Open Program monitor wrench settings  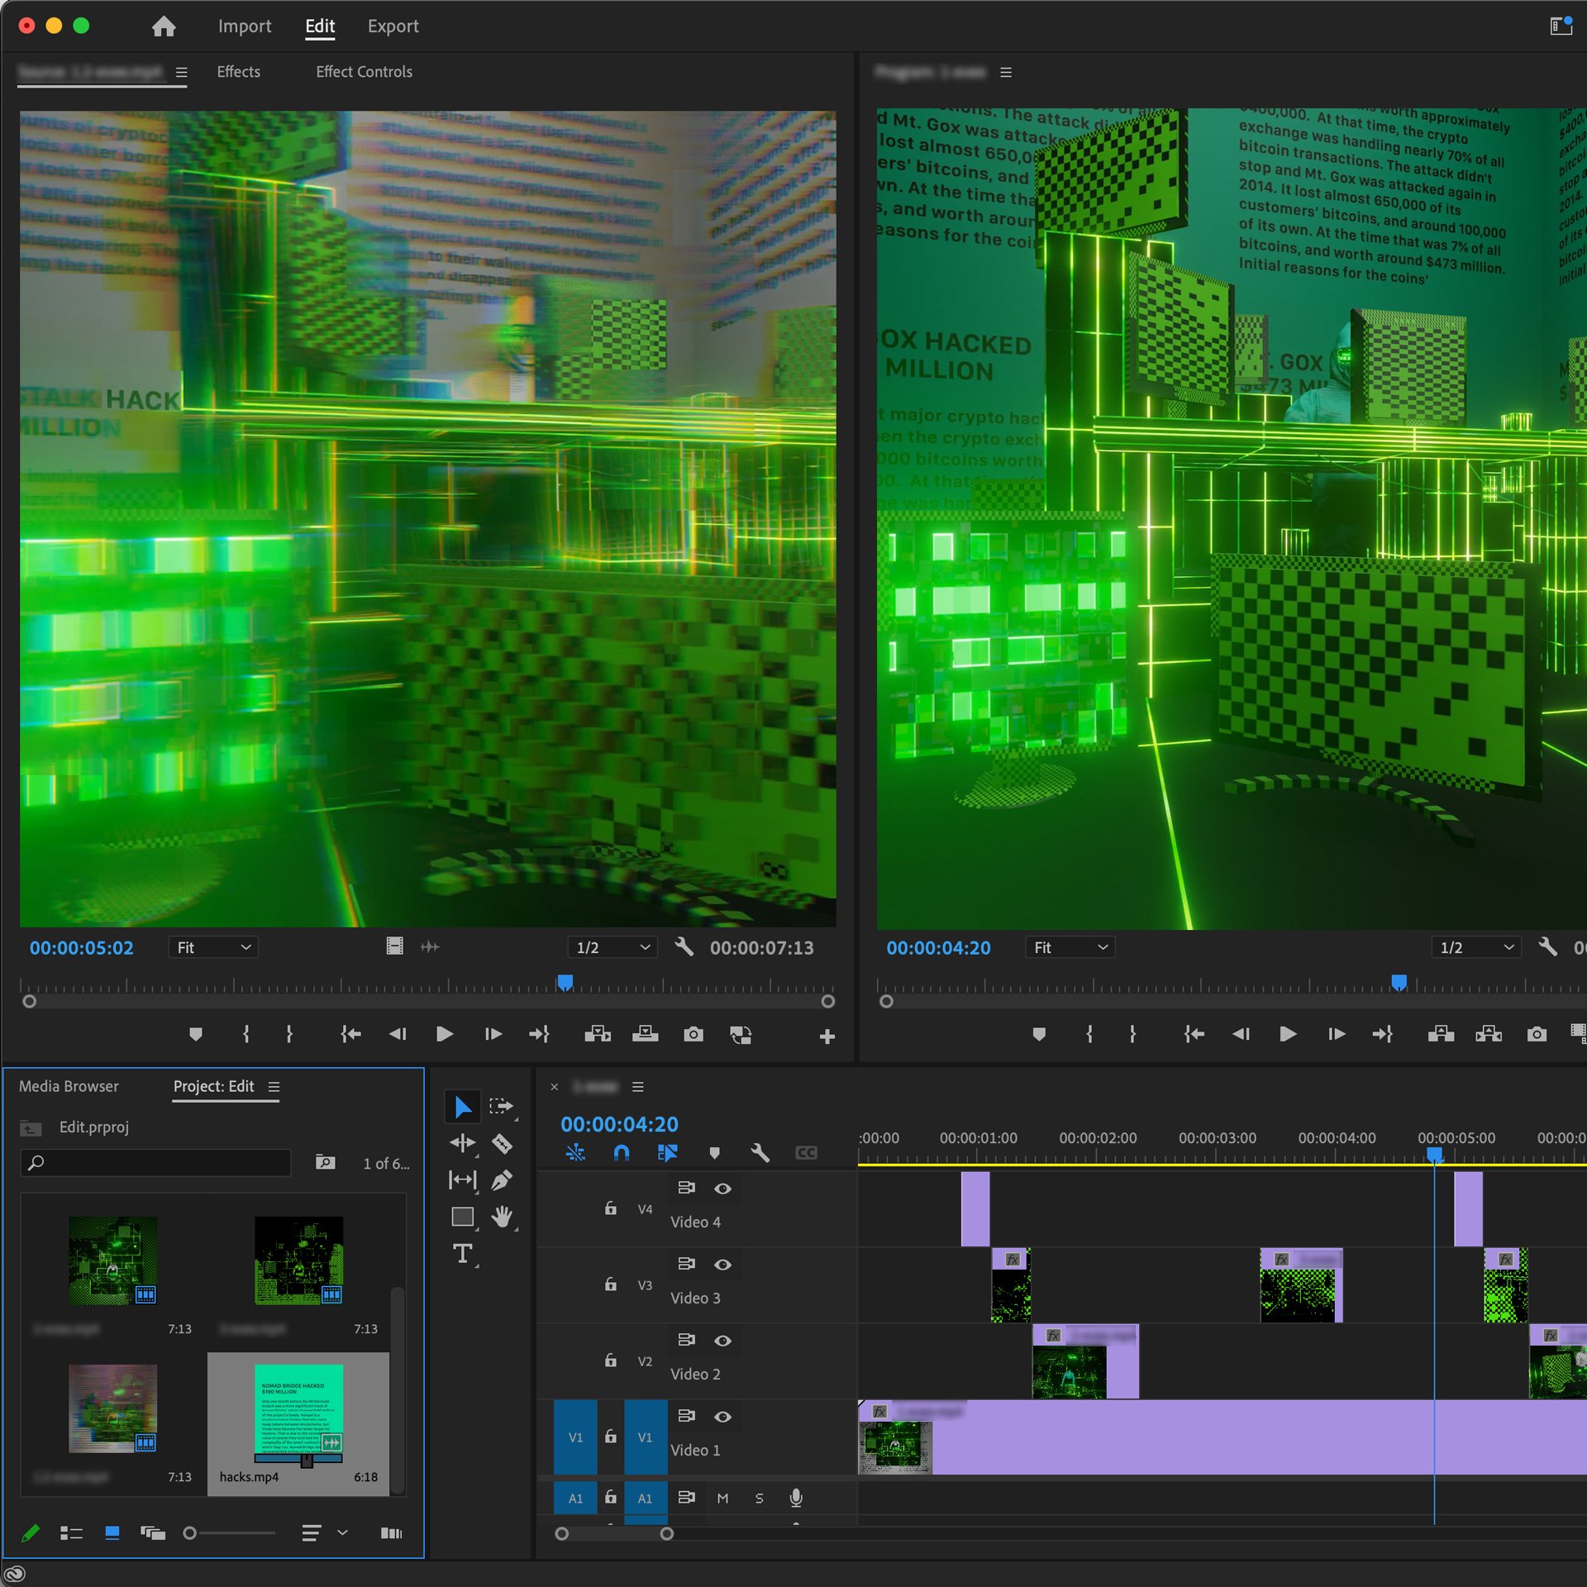[x=1547, y=947]
